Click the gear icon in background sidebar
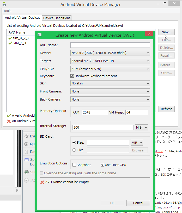 click(x=26, y=144)
